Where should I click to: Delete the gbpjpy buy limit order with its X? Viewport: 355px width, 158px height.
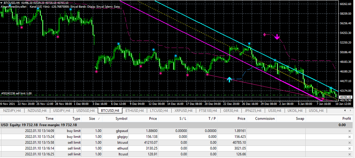pyautogui.click(x=350, y=137)
